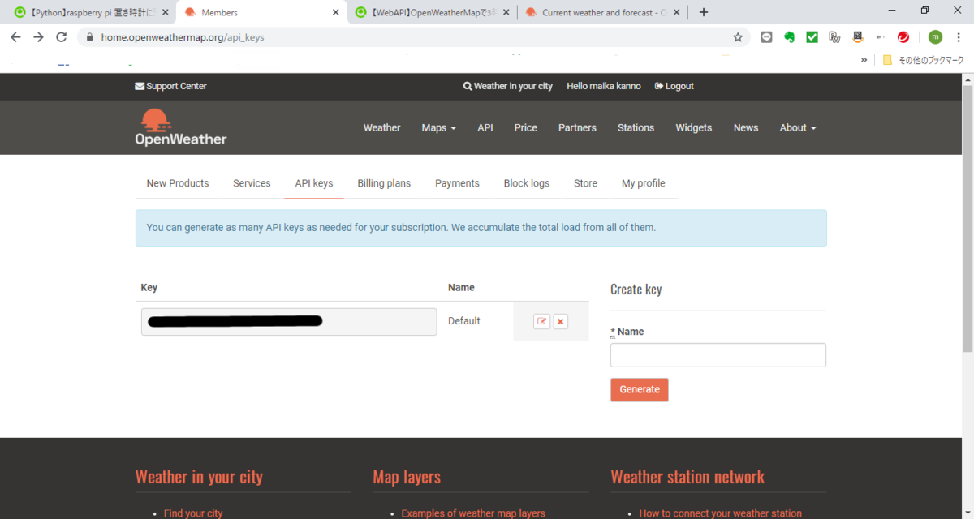Open the Partners nav link
The height and width of the screenshot is (519, 974).
click(x=577, y=127)
